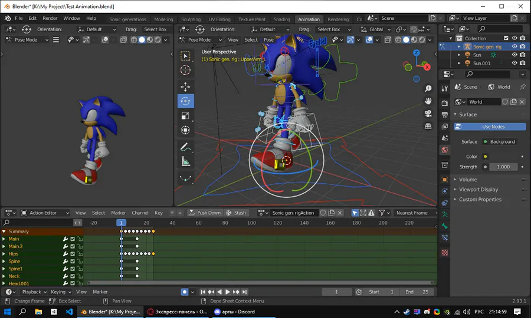
Task: Click the End frame 25 field
Action: point(417,292)
